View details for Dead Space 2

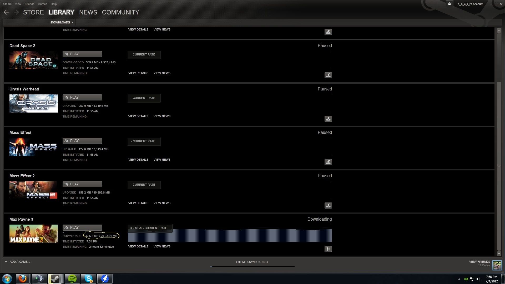[138, 73]
